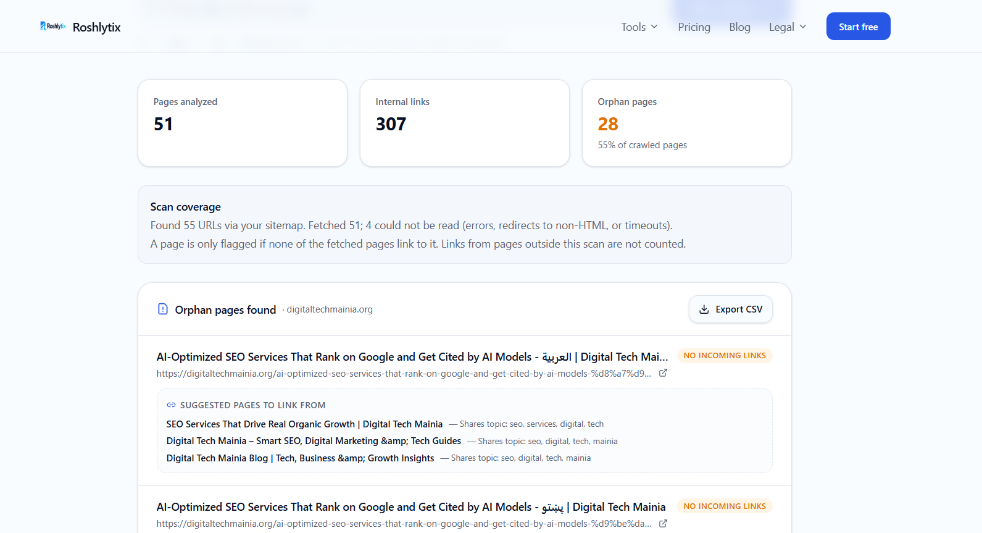
Task: Expand the Legal dropdown menu
Action: point(788,27)
